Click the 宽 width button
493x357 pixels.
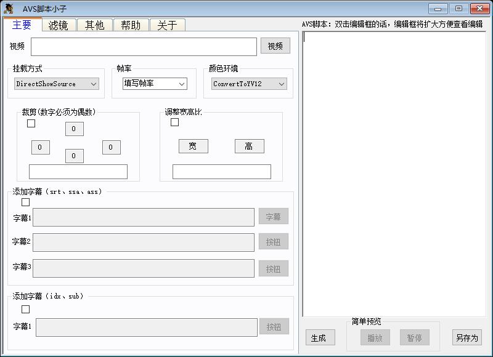[193, 146]
